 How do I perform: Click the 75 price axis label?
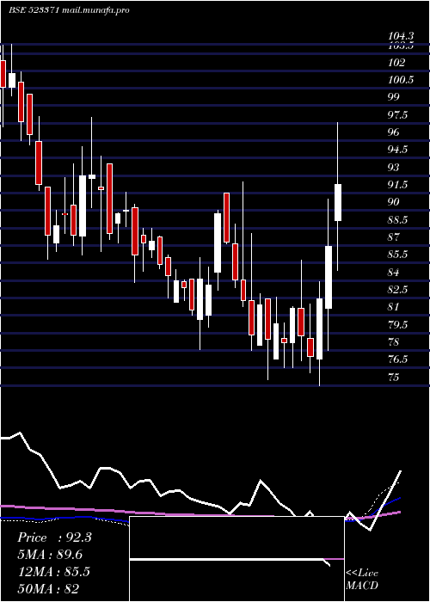[394, 377]
